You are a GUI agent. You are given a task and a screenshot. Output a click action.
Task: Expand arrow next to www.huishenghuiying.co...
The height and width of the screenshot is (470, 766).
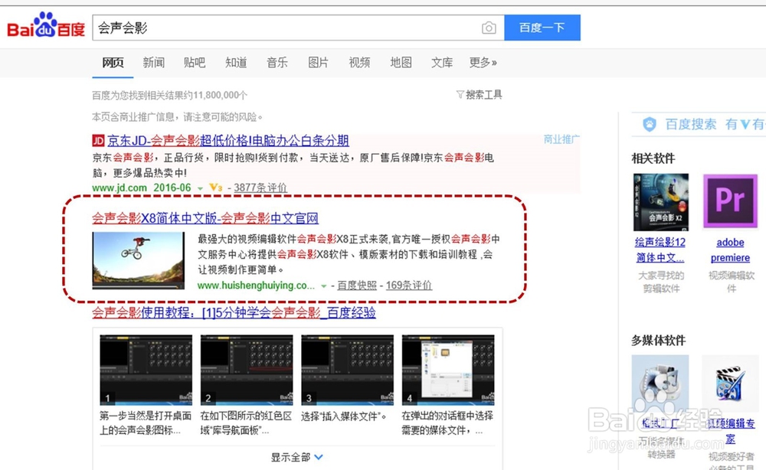(323, 286)
